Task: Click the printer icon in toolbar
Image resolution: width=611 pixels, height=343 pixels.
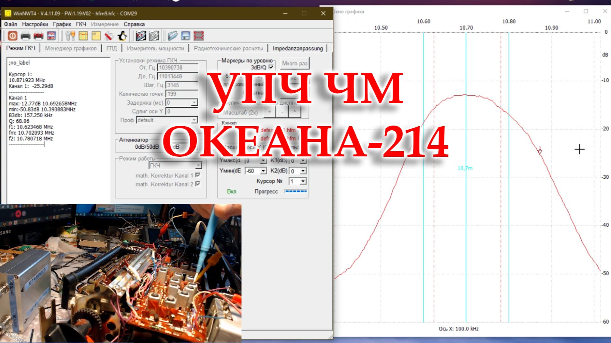Action: [25, 36]
